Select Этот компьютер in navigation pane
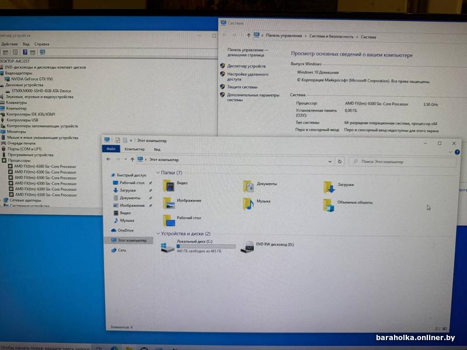The height and width of the screenshot is (350, 467). 128,240
